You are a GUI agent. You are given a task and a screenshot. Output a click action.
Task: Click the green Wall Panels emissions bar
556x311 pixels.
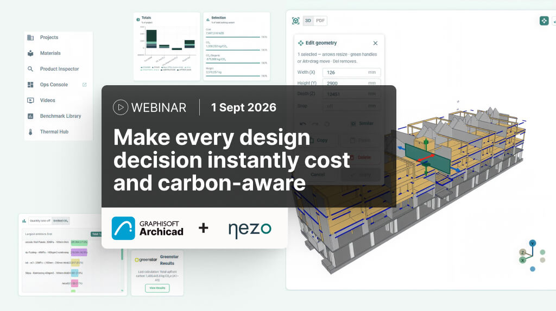[79, 243]
